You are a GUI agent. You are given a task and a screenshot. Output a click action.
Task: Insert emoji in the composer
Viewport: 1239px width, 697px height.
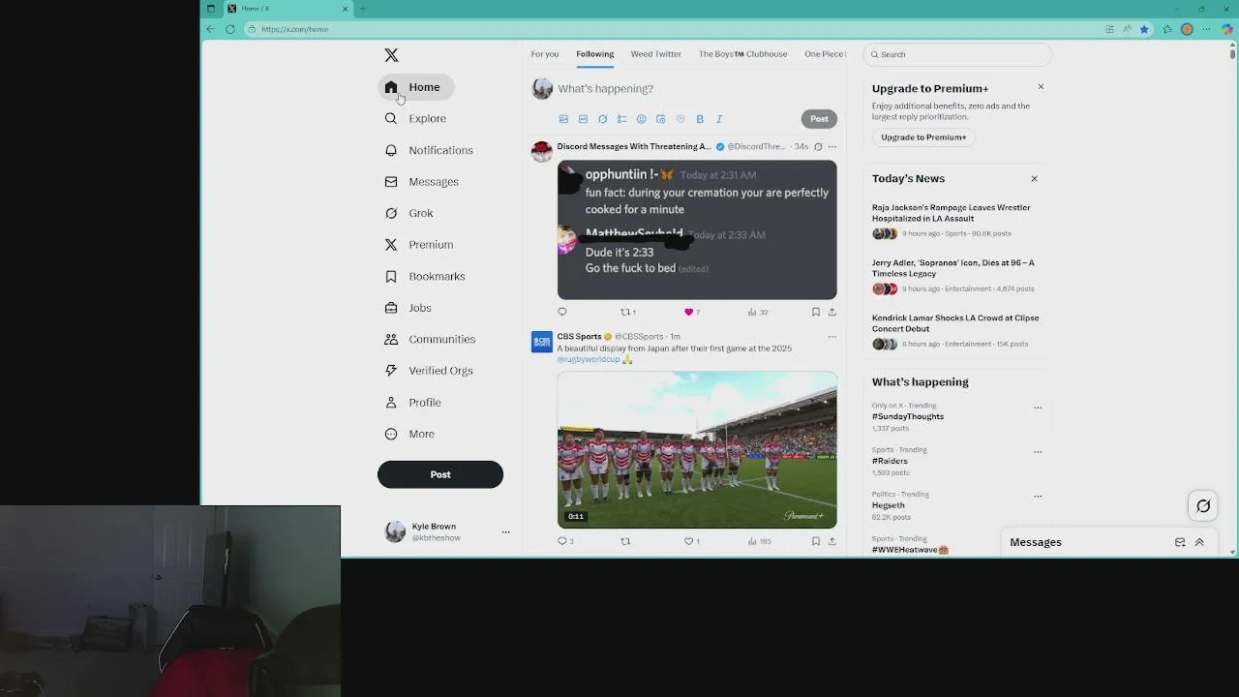(641, 119)
